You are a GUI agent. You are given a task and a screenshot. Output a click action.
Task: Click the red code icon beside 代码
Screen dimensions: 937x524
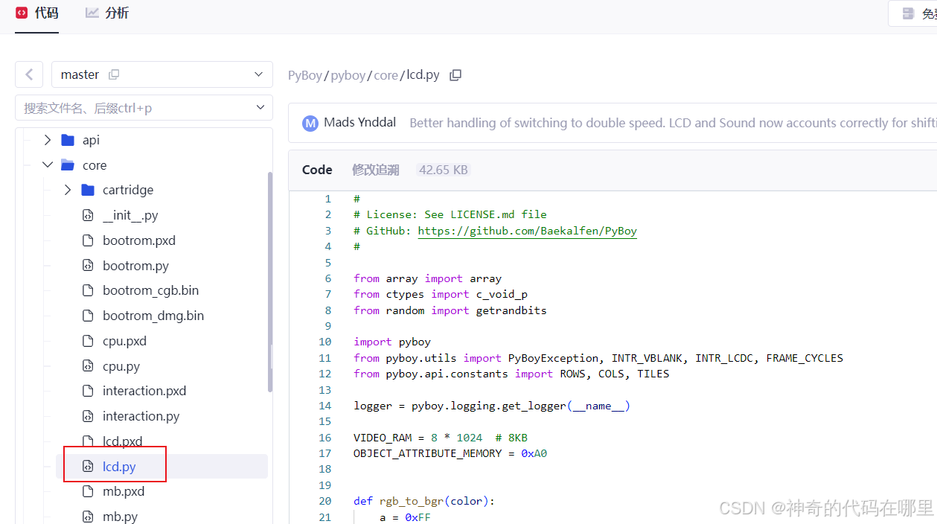pyautogui.click(x=22, y=13)
